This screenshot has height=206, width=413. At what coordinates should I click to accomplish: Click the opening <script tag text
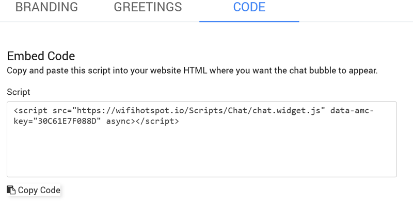pos(31,111)
